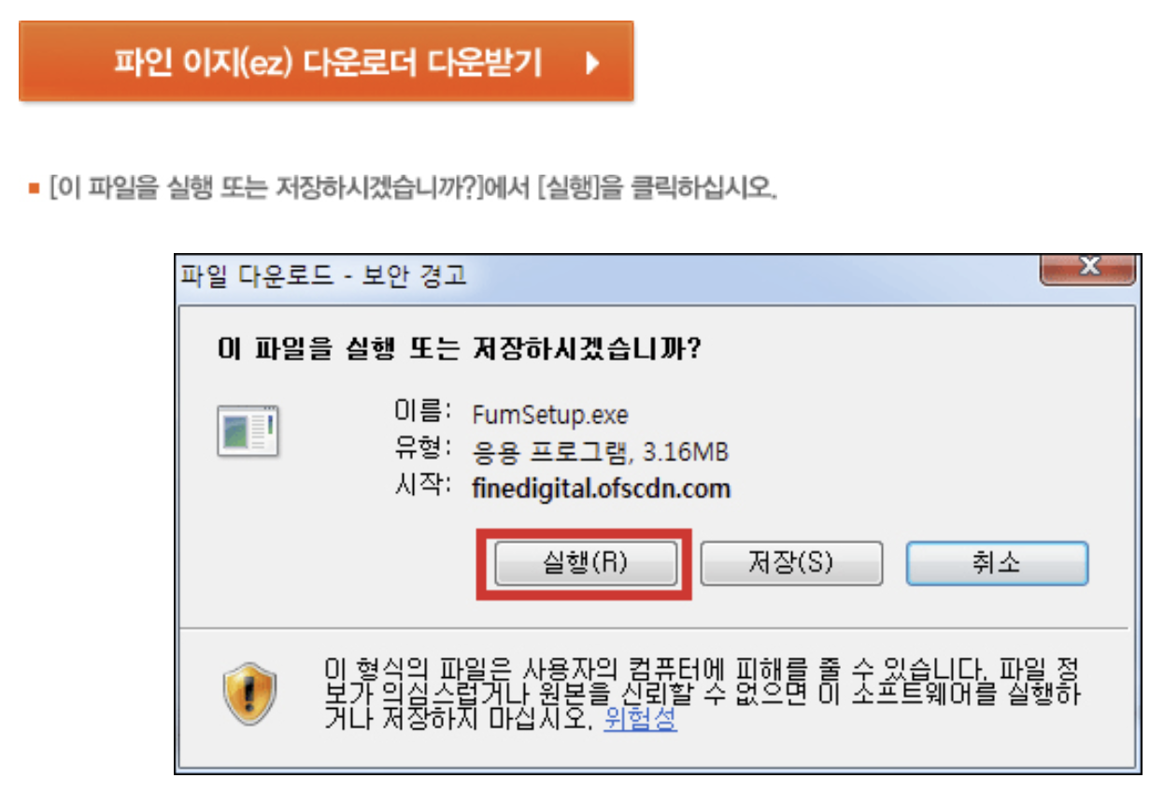
Task: Click the instruction sentence mentioning [실행]을 클릭하십시오
Action: [414, 190]
